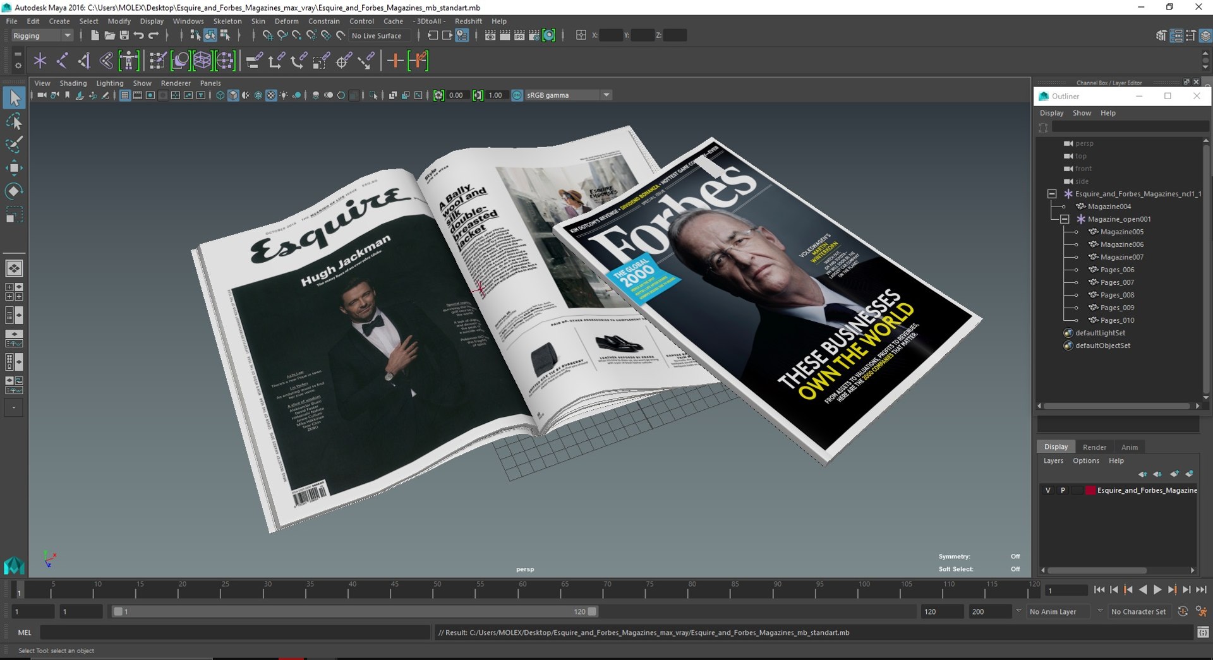
Task: Collapse Magazine_open001 node in Outliner
Action: tap(1065, 219)
